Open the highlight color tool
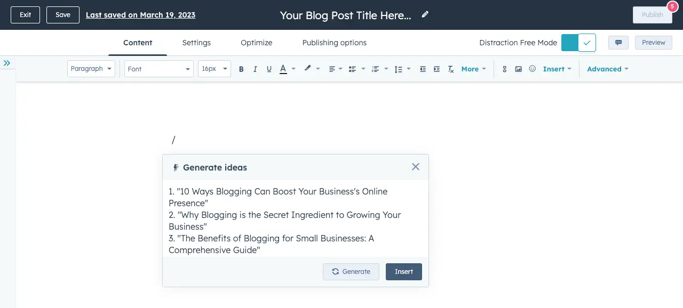 coord(308,69)
